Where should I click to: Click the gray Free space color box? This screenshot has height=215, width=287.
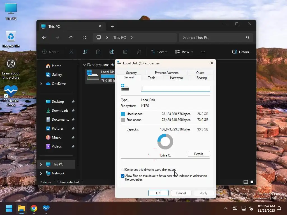coord(123,120)
